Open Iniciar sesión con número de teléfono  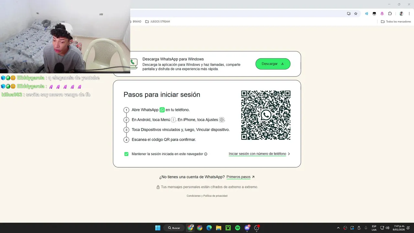pyautogui.click(x=257, y=154)
